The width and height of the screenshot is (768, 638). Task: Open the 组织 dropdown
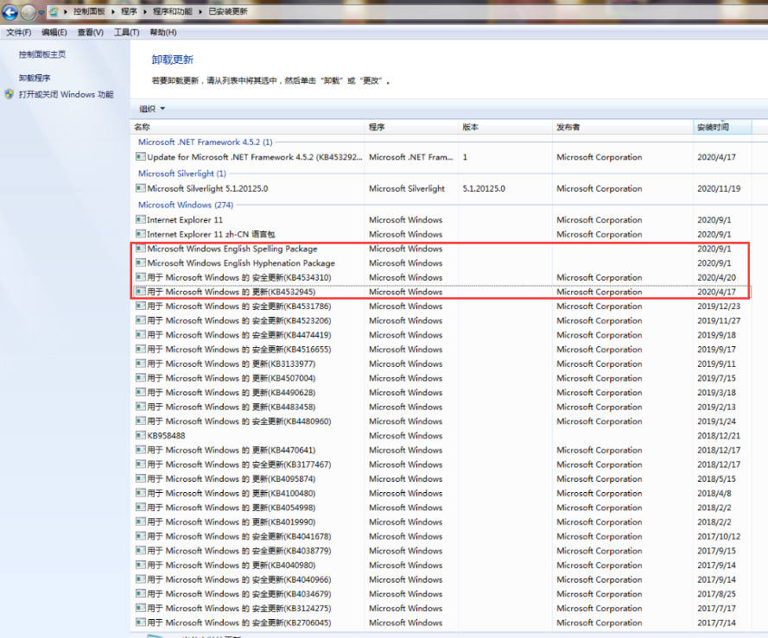(x=152, y=109)
